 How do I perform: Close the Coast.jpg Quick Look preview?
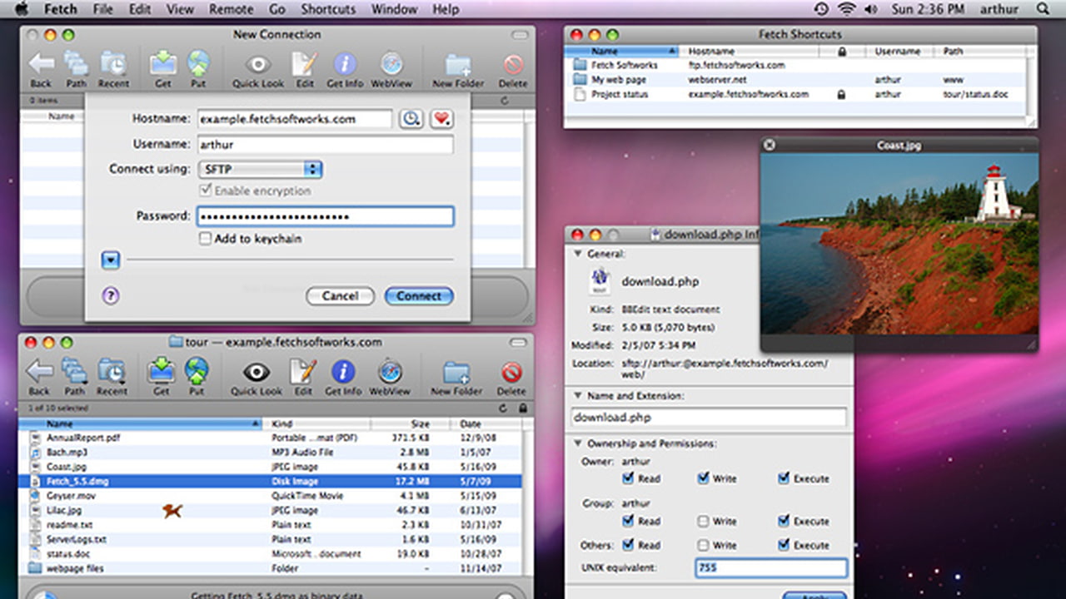pyautogui.click(x=770, y=145)
